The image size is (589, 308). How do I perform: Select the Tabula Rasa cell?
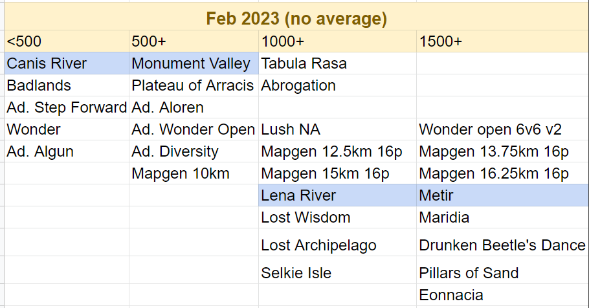(x=337, y=63)
